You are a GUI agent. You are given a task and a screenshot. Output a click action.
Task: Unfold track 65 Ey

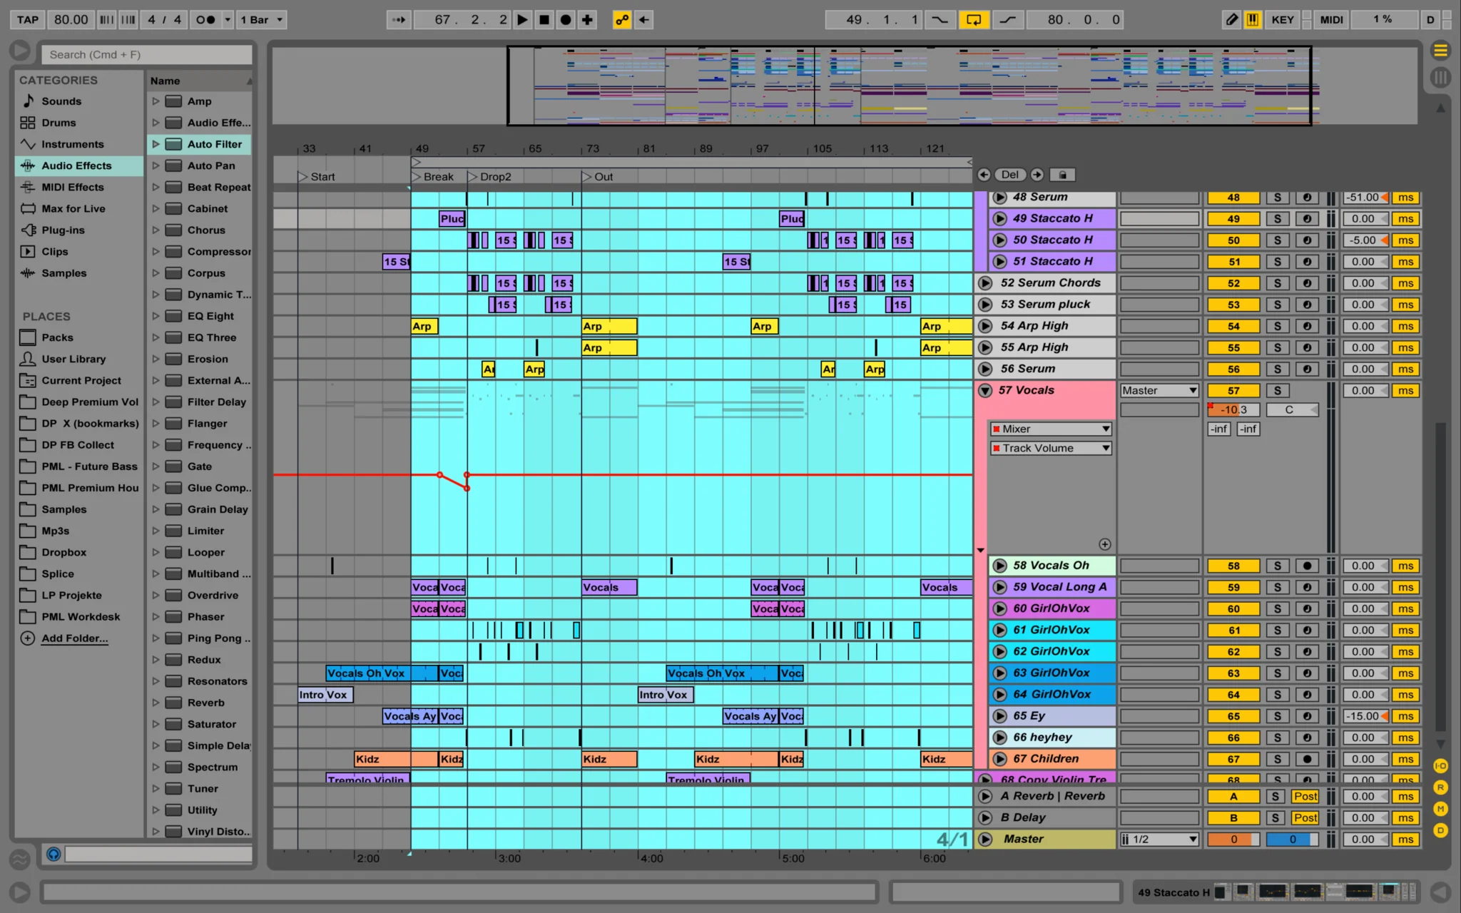coord(999,716)
